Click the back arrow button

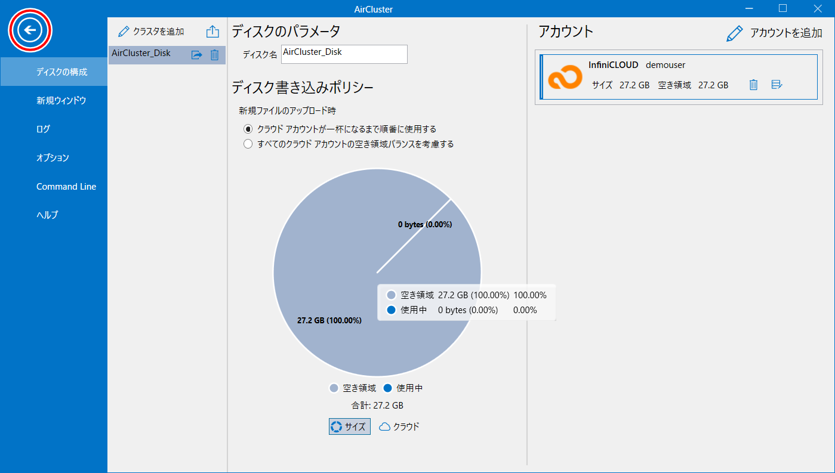click(30, 29)
